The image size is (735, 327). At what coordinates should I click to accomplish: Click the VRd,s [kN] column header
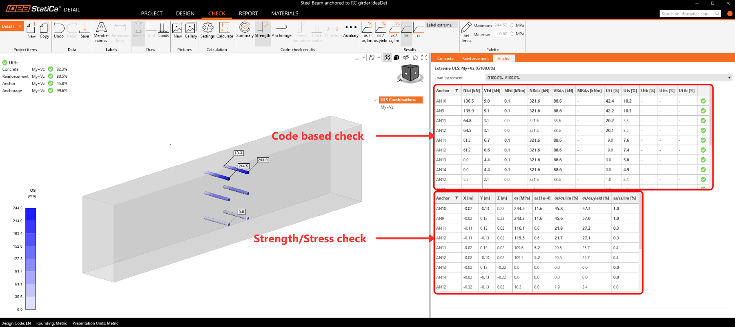[563, 91]
